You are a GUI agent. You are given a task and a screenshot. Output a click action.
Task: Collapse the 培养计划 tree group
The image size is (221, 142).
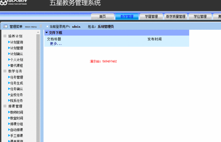[5, 36]
